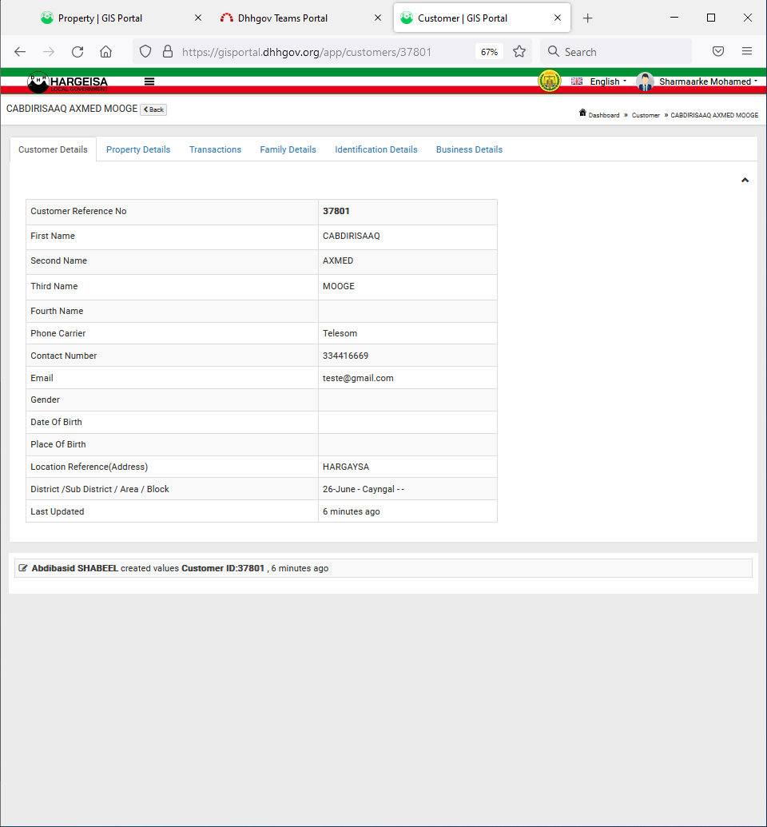767x827 pixels.
Task: Go to Customer via breadcrumb link
Action: point(646,115)
